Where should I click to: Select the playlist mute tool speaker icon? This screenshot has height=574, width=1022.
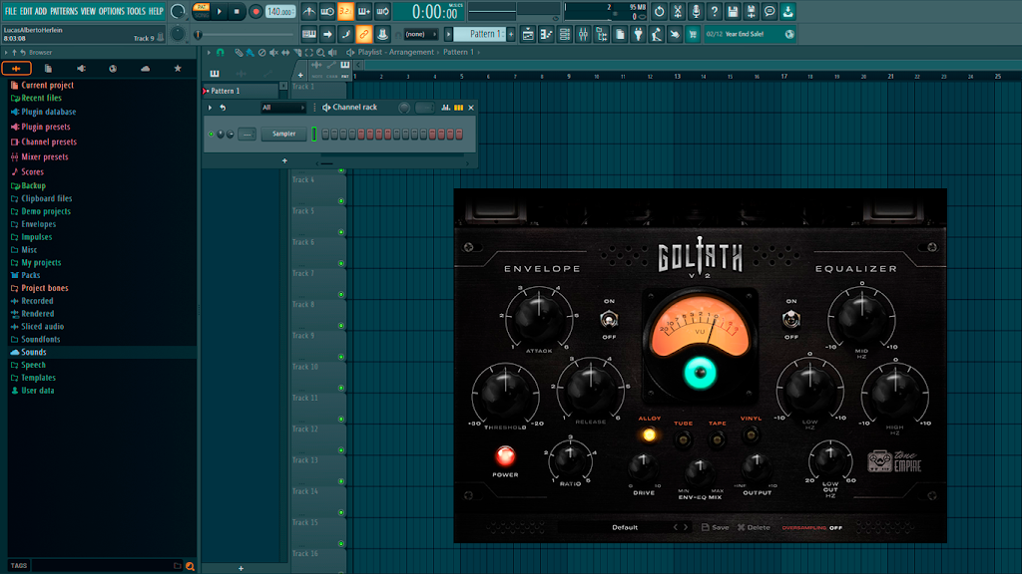[x=273, y=52]
